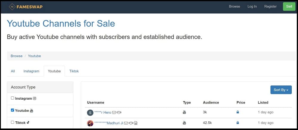Click Browse in the breadcrumb trail

click(16, 56)
